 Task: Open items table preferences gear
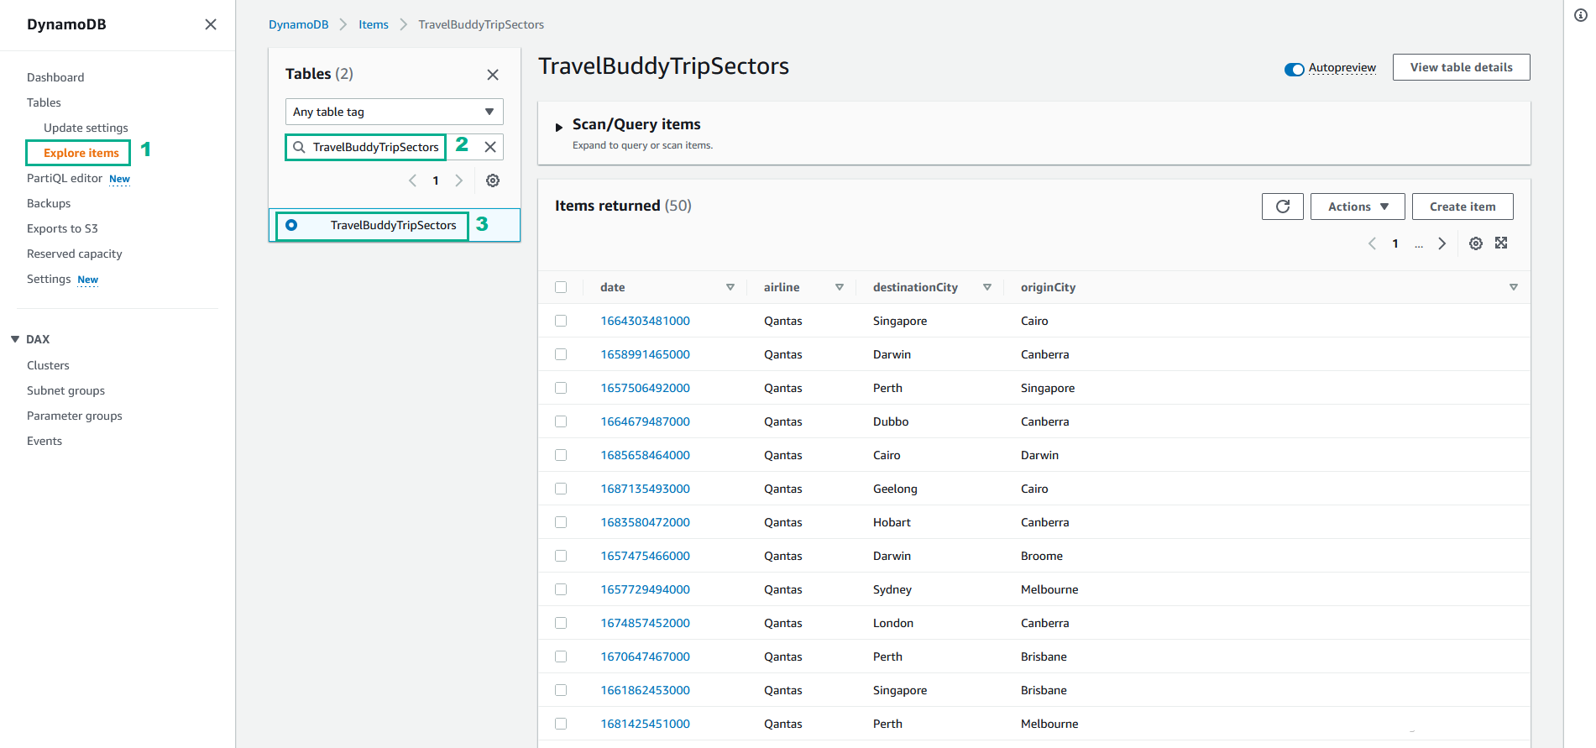[1475, 243]
